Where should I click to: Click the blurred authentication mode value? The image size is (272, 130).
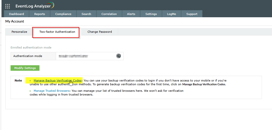(74, 56)
